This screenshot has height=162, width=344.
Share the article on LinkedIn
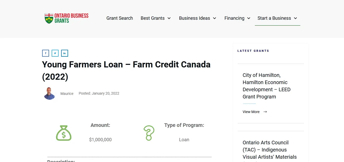pyautogui.click(x=64, y=53)
